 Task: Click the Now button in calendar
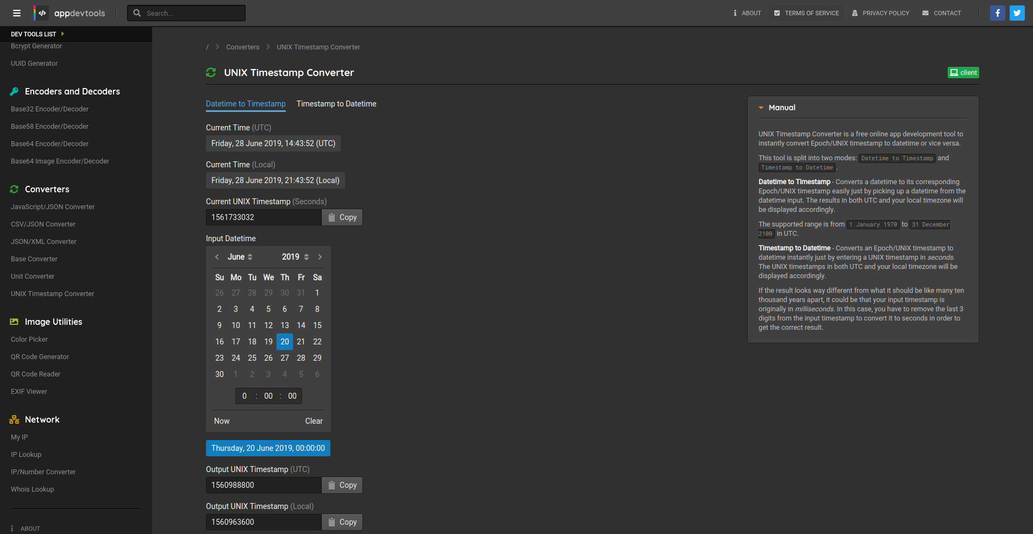coord(222,421)
